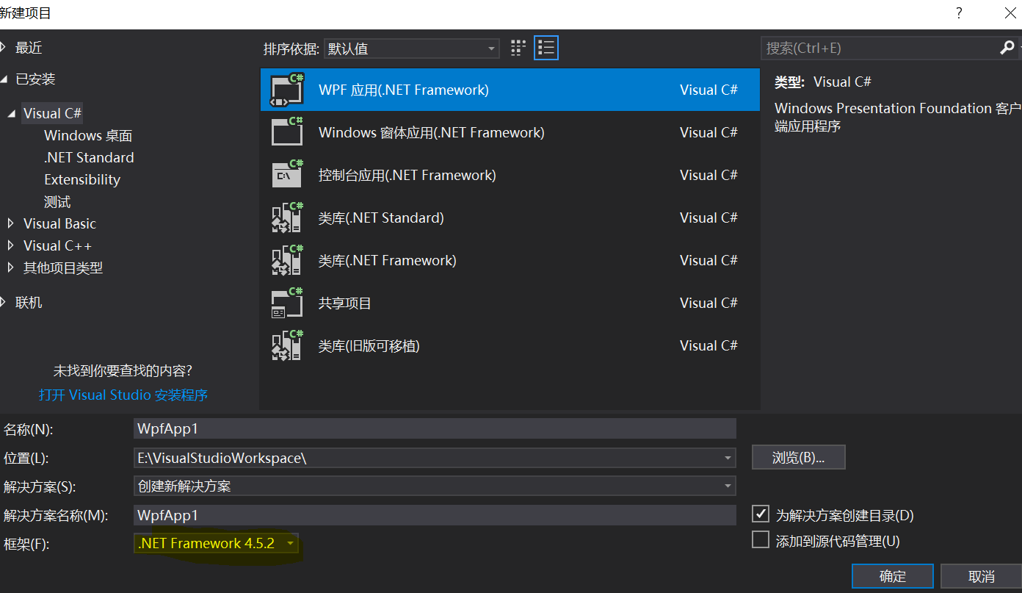Select Visual C# tree item
Image resolution: width=1022 pixels, height=593 pixels.
(x=52, y=113)
